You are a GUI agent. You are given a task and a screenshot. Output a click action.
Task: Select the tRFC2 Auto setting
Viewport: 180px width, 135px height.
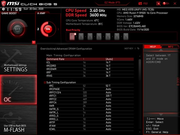point(108,99)
